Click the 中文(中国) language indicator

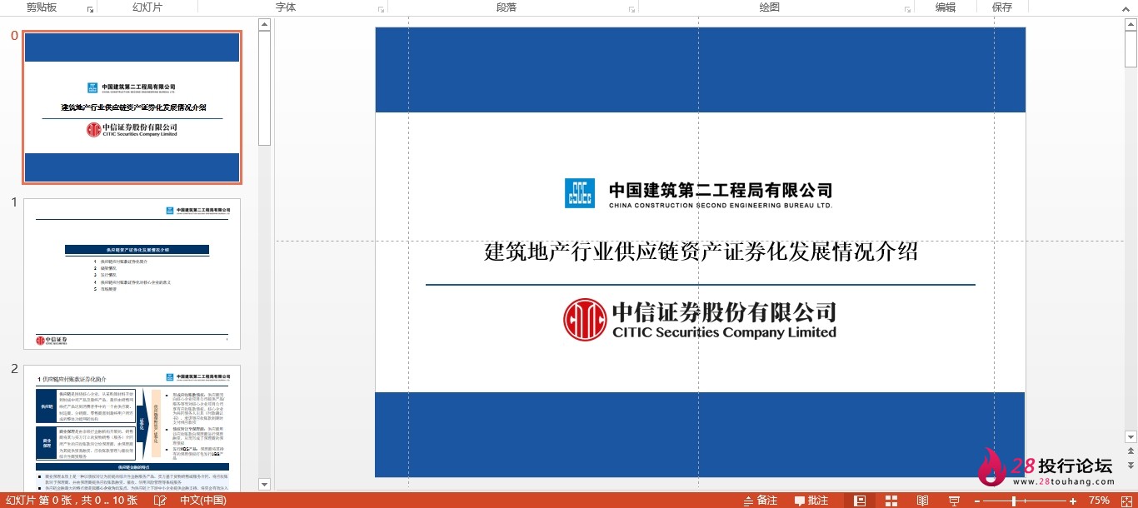(x=203, y=501)
